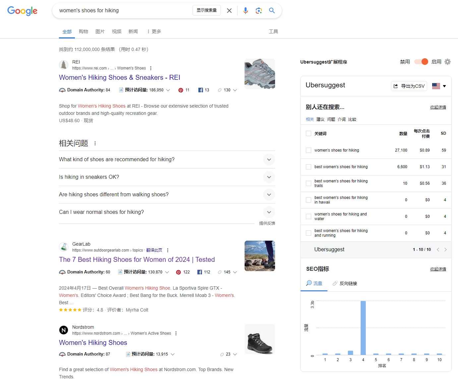This screenshot has width=458, height=383.
Task: Clear the search box with X icon
Action: coord(229,11)
